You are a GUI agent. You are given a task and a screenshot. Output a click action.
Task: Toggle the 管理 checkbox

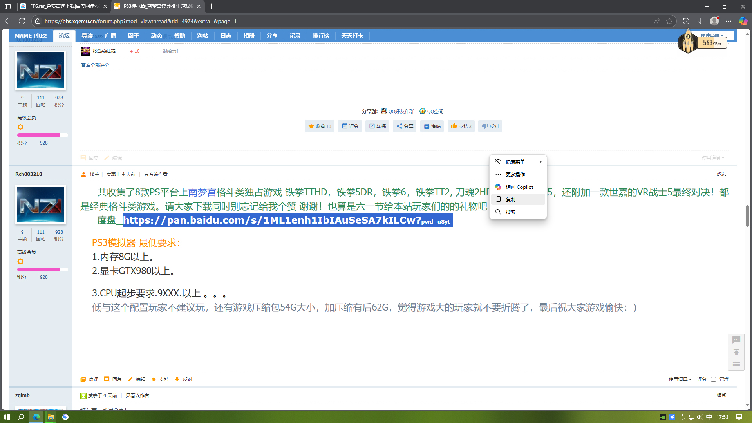coord(713,379)
